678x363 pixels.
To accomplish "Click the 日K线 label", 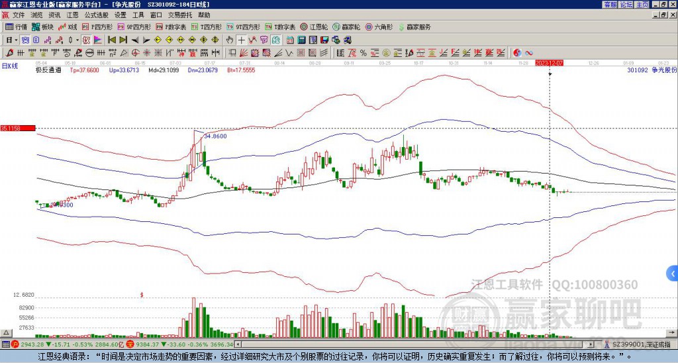I will pos(10,66).
